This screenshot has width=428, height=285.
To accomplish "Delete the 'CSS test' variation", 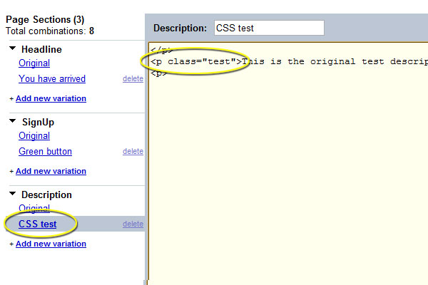I will 133,224.
